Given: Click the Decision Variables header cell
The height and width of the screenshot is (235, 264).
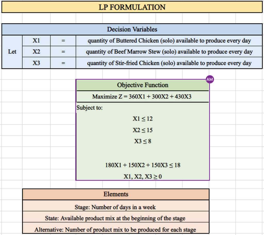Looking at the screenshot, I should tap(132, 29).
